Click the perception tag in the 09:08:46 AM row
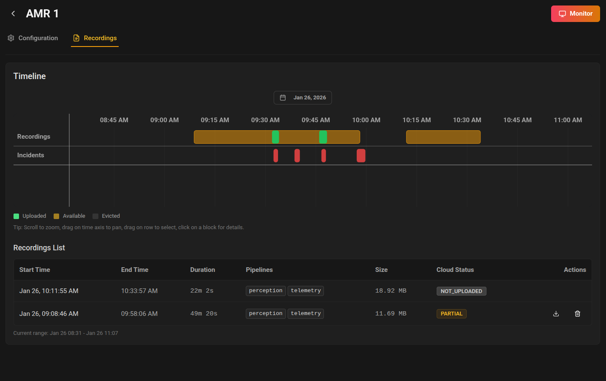 click(266, 314)
